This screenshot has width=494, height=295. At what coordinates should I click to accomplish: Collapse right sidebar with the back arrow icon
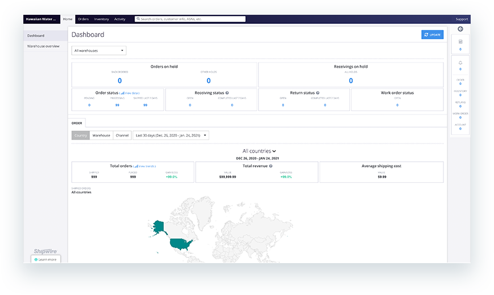point(460,29)
